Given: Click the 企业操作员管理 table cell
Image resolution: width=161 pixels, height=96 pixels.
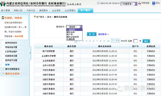Looking at the screenshot, I should click(x=49, y=56).
